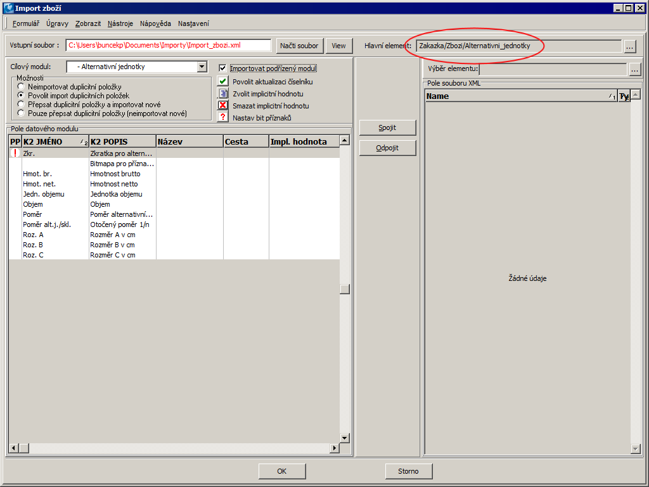
Task: Open browse button next to Hlavní element
Action: tap(629, 46)
